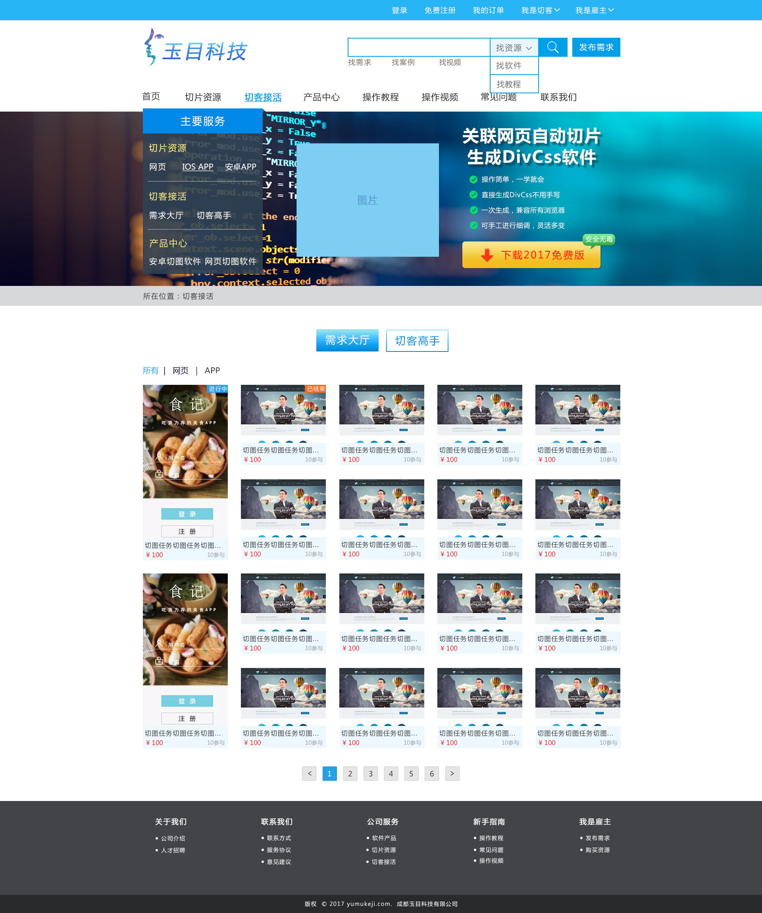Click 切客高手 in the service panel
This screenshot has height=913, width=762.
coord(214,215)
